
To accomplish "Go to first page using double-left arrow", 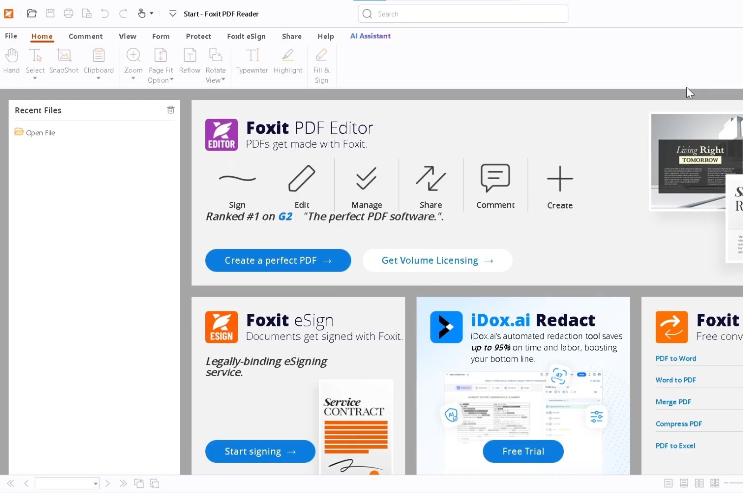I will pos(11,483).
